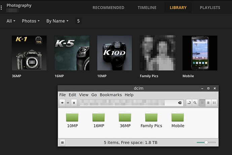Click the 36MP album label in library
232x155 pixels.
click(16, 76)
